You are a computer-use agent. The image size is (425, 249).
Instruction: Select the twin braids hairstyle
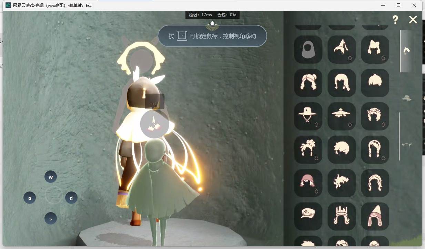pos(375,150)
